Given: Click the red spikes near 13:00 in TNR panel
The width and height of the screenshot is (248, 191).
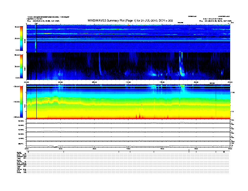Looking at the screenshot, I should [x=138, y=115].
